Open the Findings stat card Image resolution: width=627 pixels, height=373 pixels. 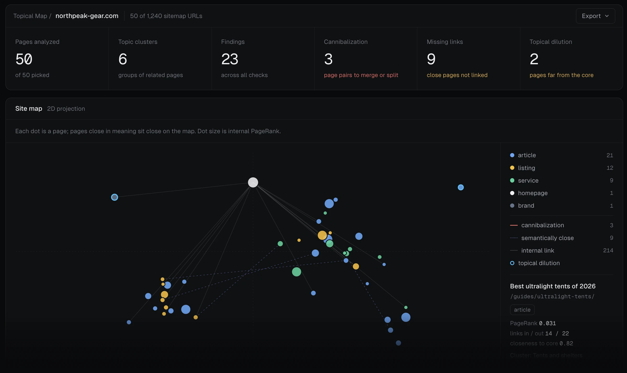263,59
